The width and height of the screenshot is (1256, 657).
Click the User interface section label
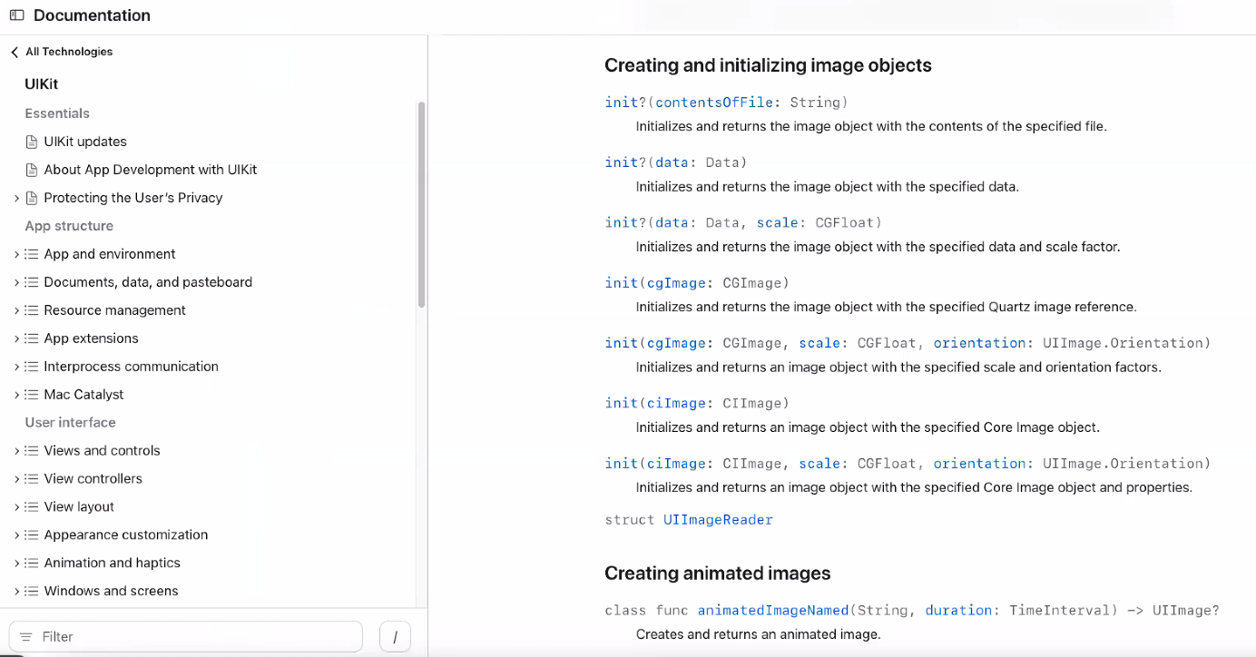click(70, 423)
